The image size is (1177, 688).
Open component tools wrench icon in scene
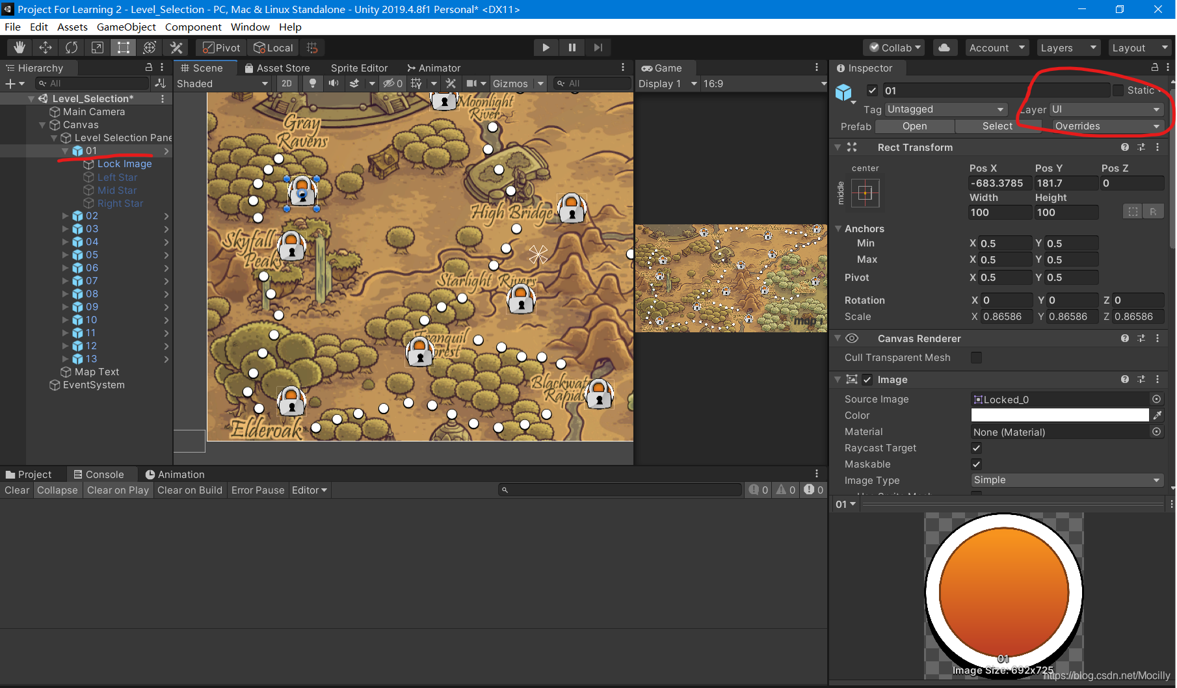(451, 83)
